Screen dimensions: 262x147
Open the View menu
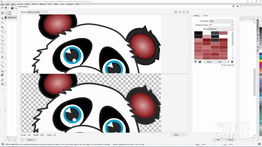pos(13,4)
